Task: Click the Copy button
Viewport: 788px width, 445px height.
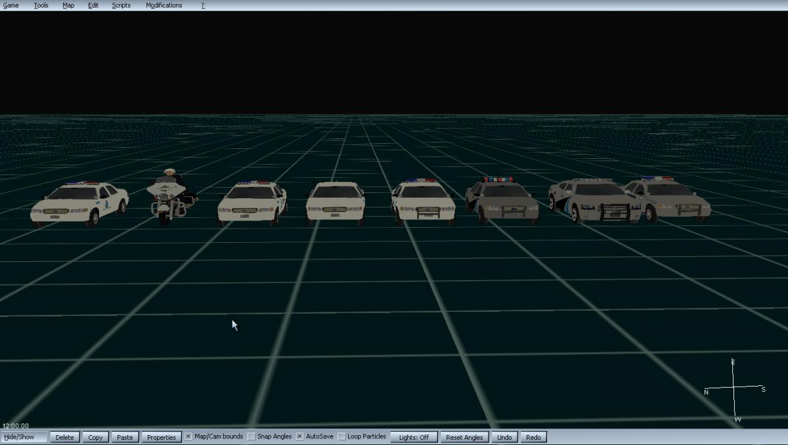Action: 95,437
